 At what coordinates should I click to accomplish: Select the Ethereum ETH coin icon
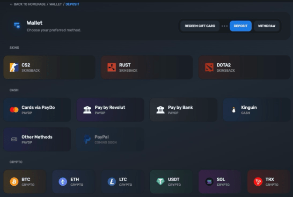[x=63, y=182]
